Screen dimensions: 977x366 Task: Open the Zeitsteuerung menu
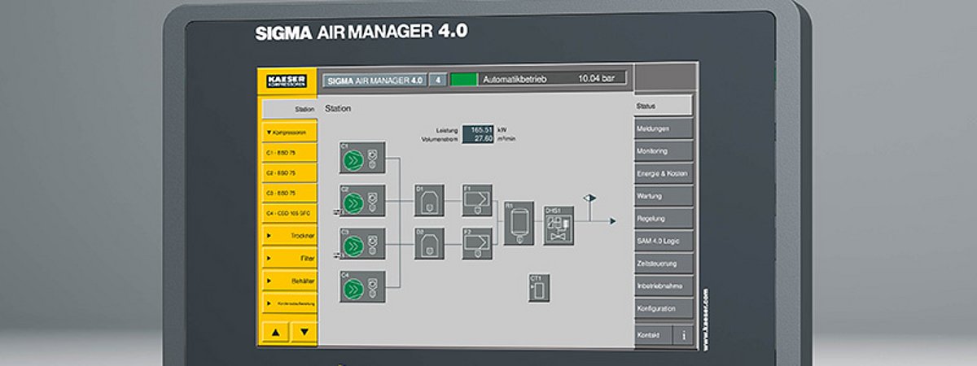[664, 264]
